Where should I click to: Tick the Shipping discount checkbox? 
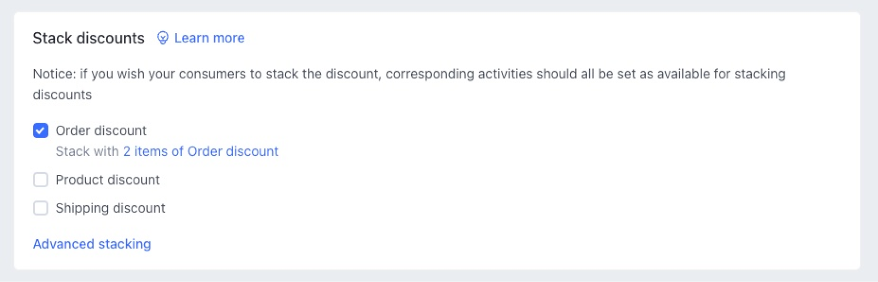(41, 208)
